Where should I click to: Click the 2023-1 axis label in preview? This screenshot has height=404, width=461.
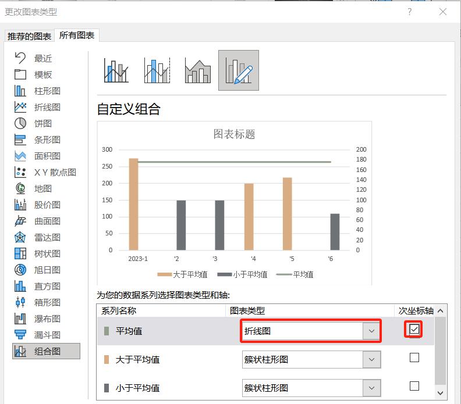click(x=138, y=259)
